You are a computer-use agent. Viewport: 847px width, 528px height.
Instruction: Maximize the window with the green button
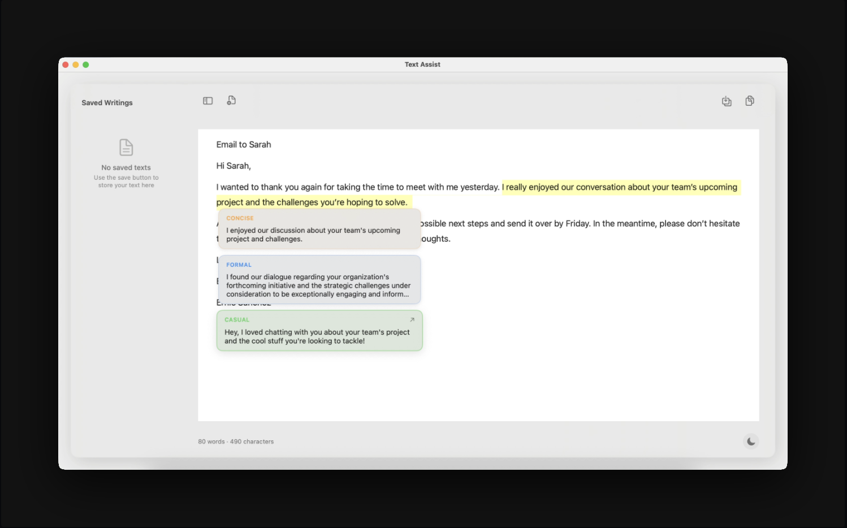(86, 64)
